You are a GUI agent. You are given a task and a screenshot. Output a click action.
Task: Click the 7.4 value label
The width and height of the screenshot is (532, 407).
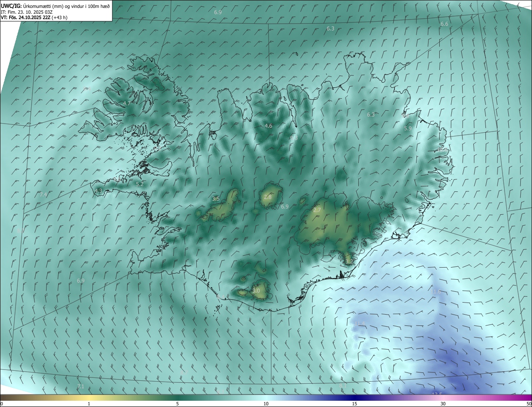click(44, 194)
